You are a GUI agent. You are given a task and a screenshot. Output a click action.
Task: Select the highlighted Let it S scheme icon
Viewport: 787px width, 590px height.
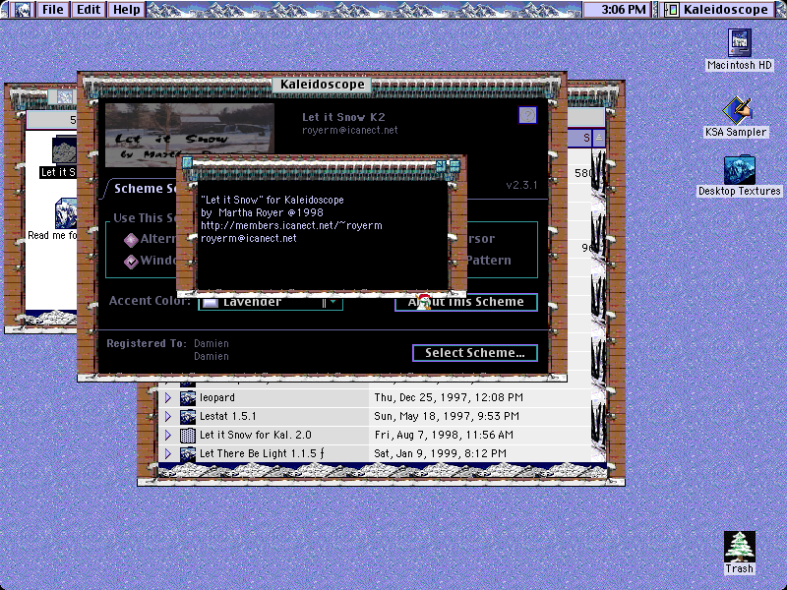click(x=64, y=149)
